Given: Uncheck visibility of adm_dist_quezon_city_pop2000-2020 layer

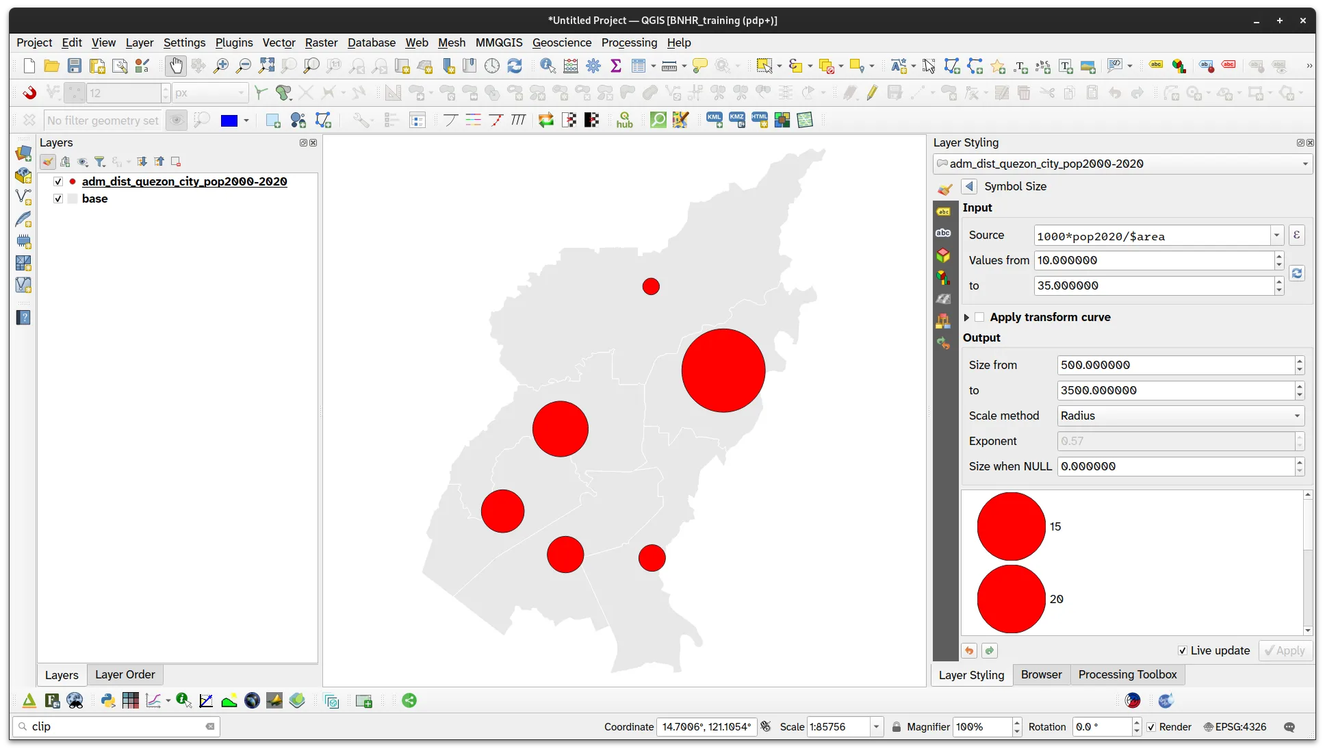Looking at the screenshot, I should 58,181.
